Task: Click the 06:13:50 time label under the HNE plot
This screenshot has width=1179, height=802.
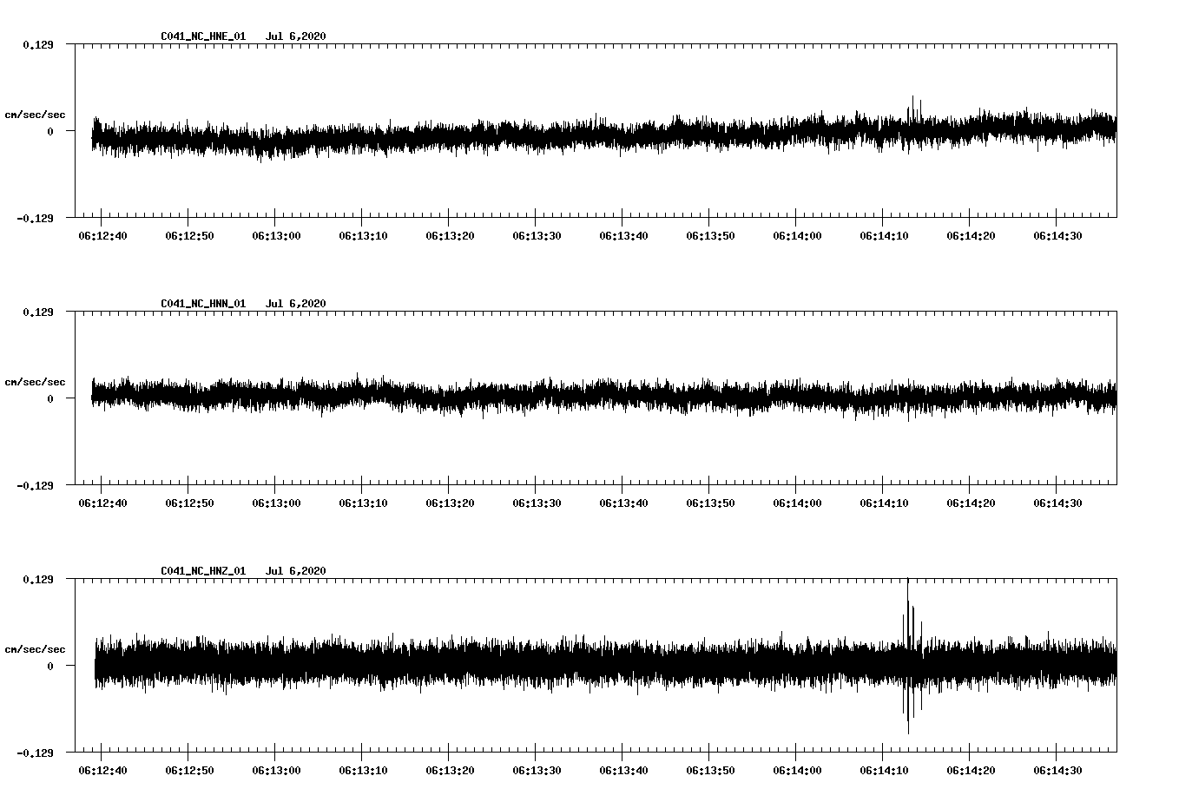Action: coord(710,235)
